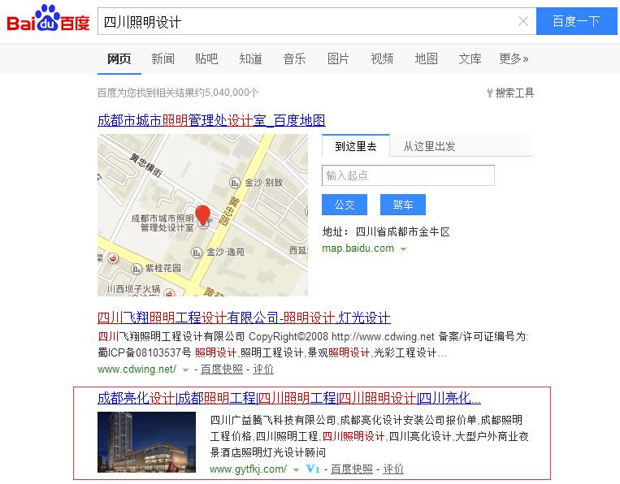Expand the dropdown arrow beside map.baidu.com
The image size is (620, 484).
pyautogui.click(x=403, y=248)
